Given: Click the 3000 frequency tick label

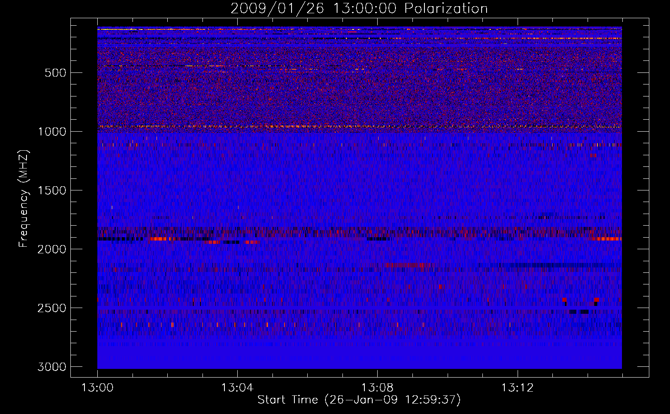Looking at the screenshot, I should pyautogui.click(x=52, y=367).
